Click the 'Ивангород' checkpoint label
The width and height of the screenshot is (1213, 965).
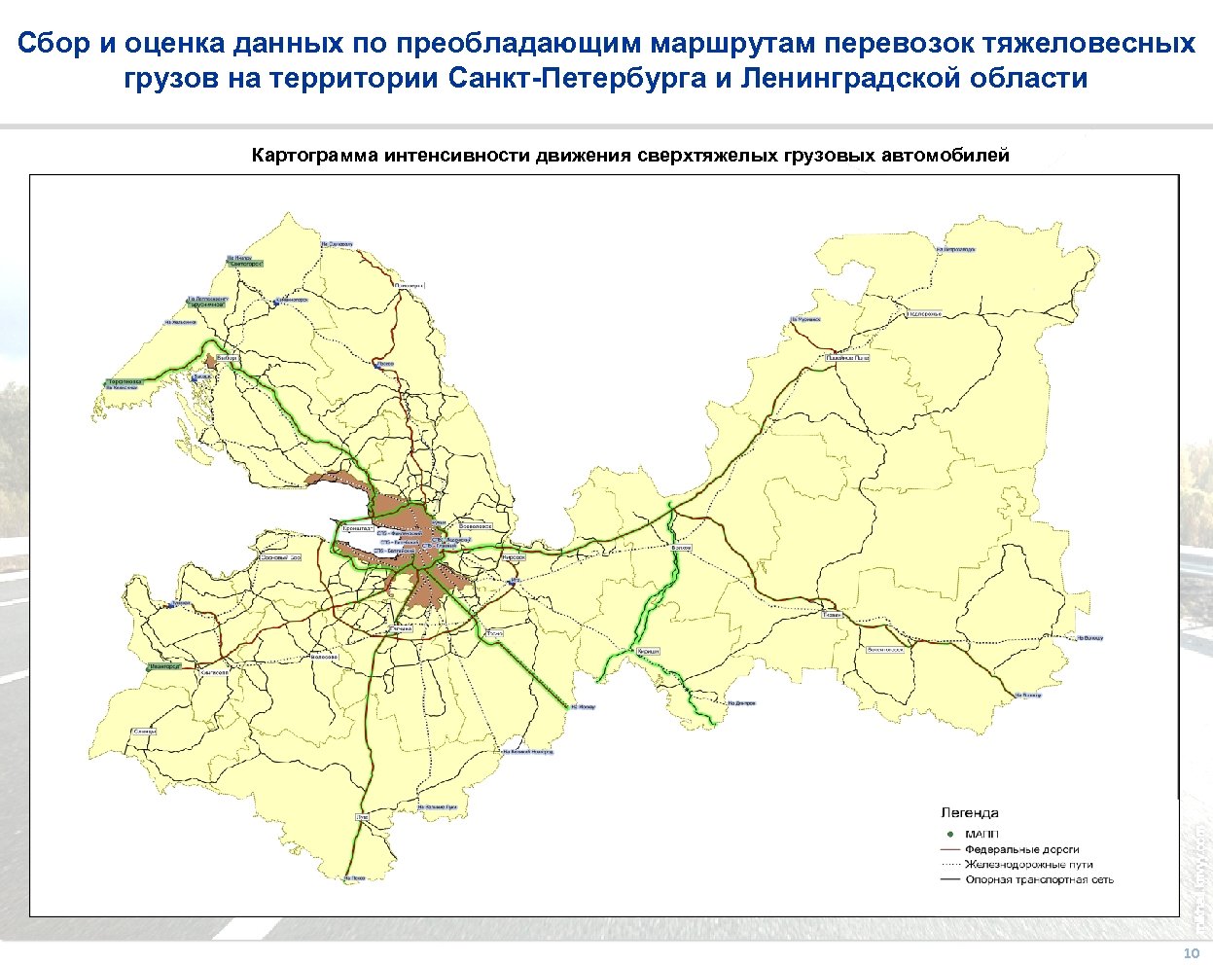pyautogui.click(x=165, y=667)
